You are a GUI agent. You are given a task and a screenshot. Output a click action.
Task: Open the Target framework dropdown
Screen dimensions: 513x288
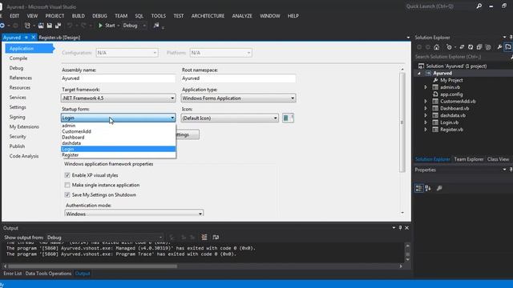pyautogui.click(x=118, y=98)
